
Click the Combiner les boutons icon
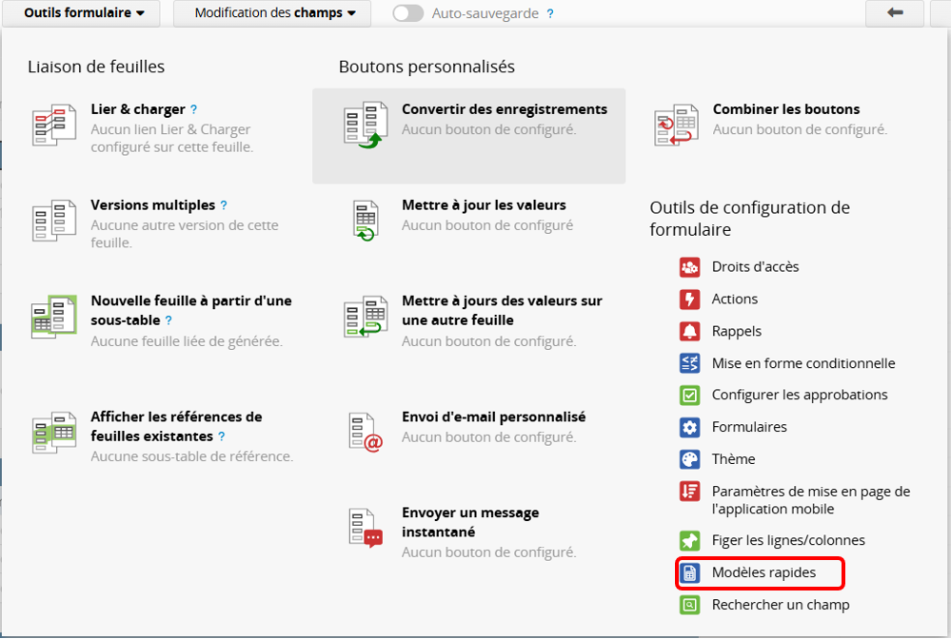click(676, 125)
